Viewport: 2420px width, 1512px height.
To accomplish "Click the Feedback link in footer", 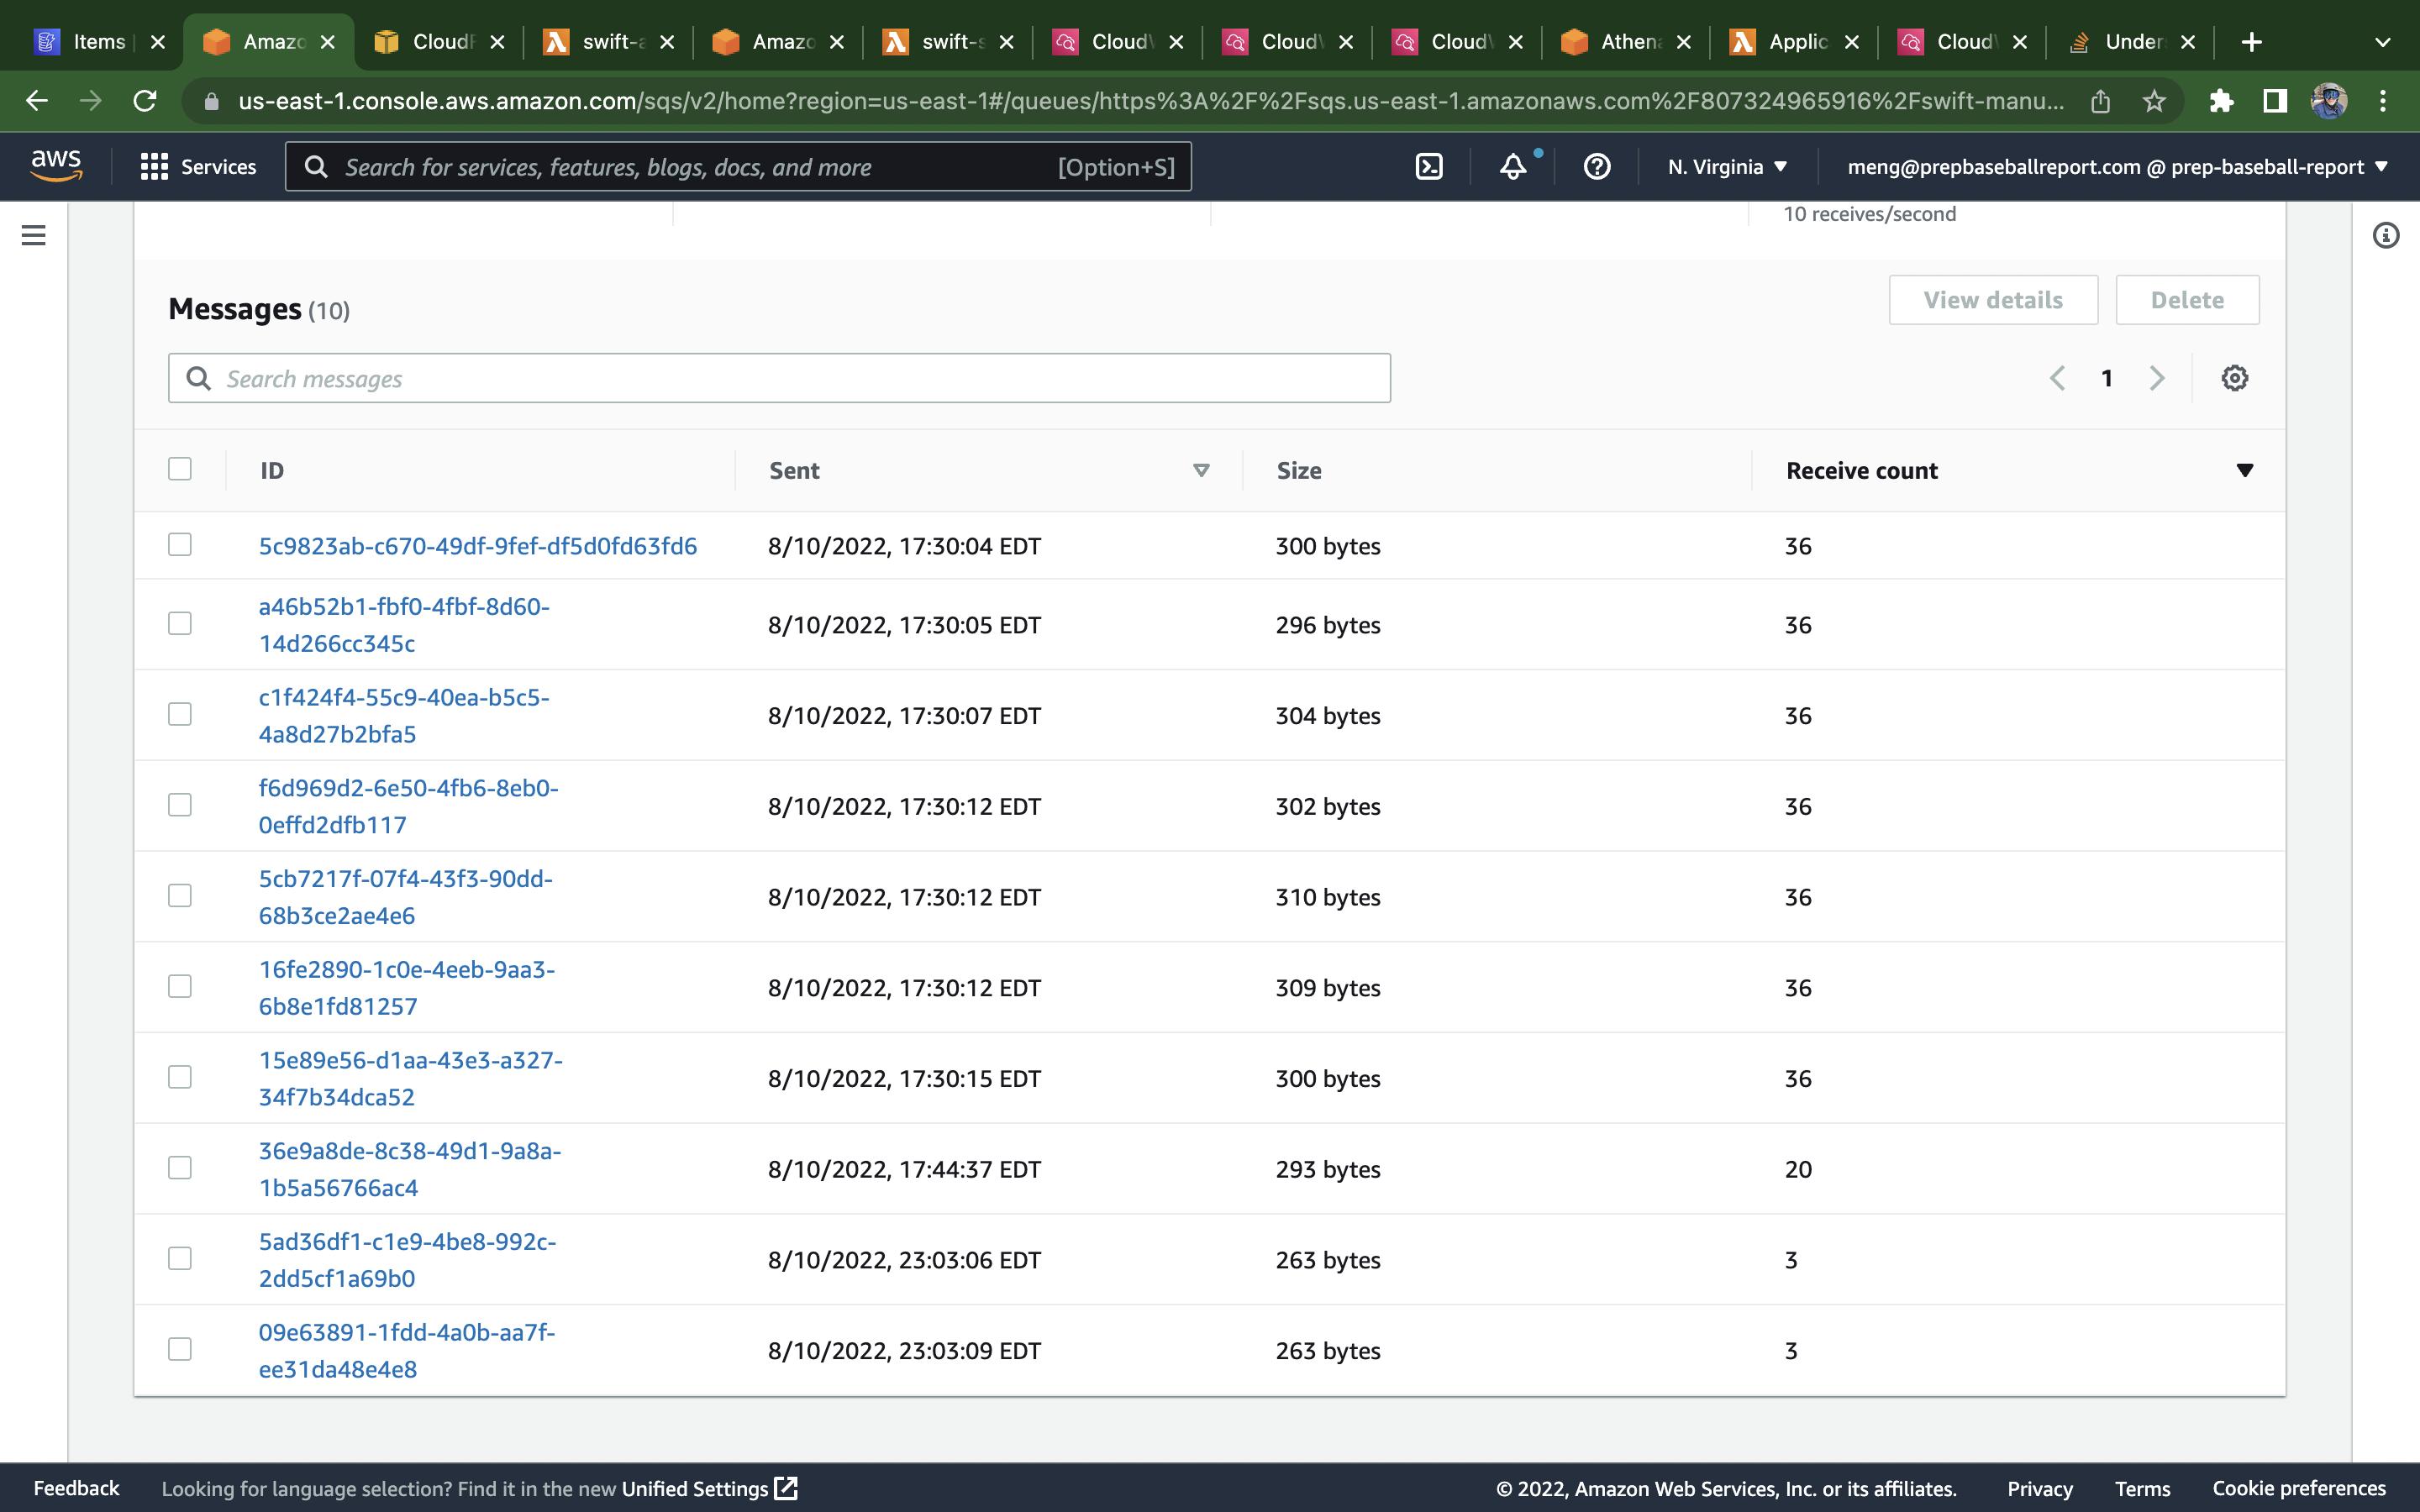I will click(x=76, y=1488).
